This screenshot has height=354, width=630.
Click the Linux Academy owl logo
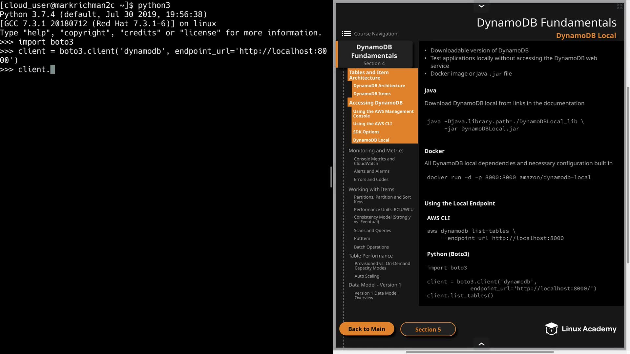click(551, 329)
